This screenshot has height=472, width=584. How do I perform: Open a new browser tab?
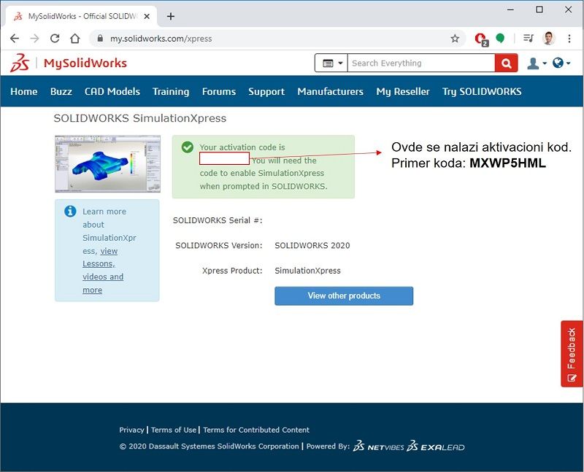tap(171, 16)
